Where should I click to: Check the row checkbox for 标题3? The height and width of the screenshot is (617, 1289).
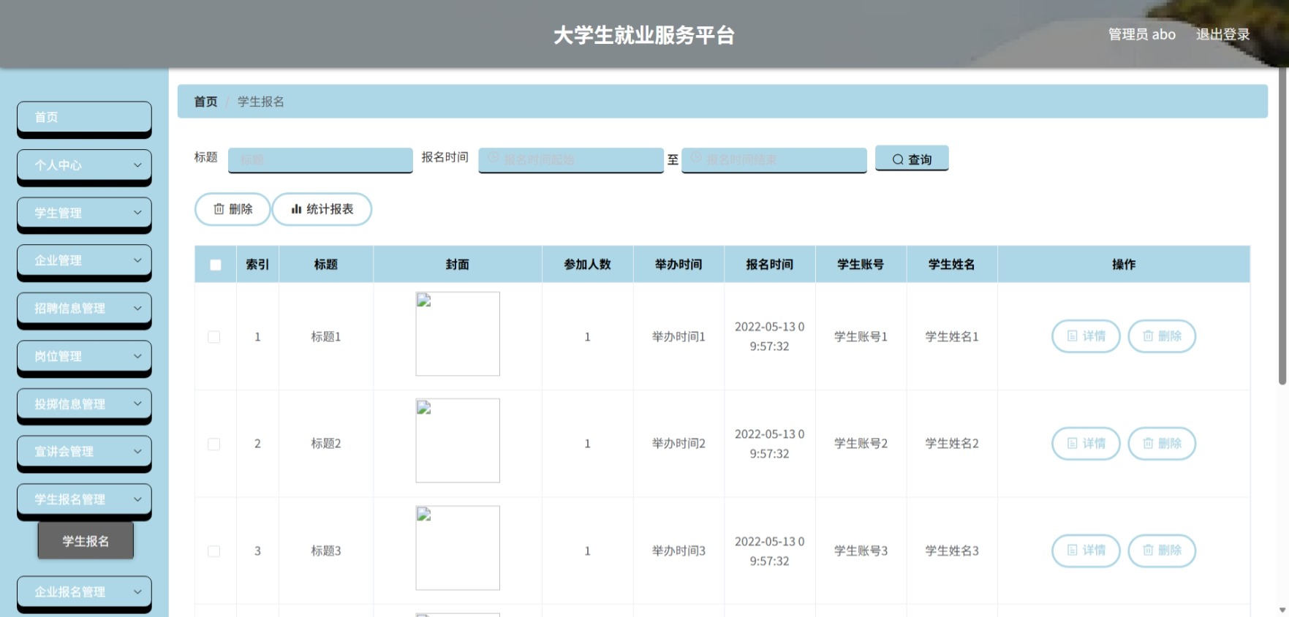[213, 551]
